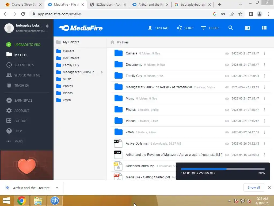The height and width of the screenshot is (206, 274).
Task: Open MediaFire - Getting Started.pdf
Action: (x=148, y=177)
